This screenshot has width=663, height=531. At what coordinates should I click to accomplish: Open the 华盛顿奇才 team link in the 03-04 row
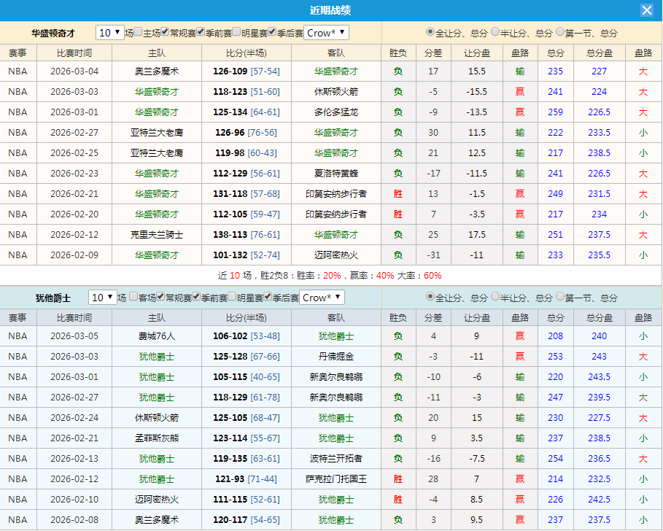335,71
